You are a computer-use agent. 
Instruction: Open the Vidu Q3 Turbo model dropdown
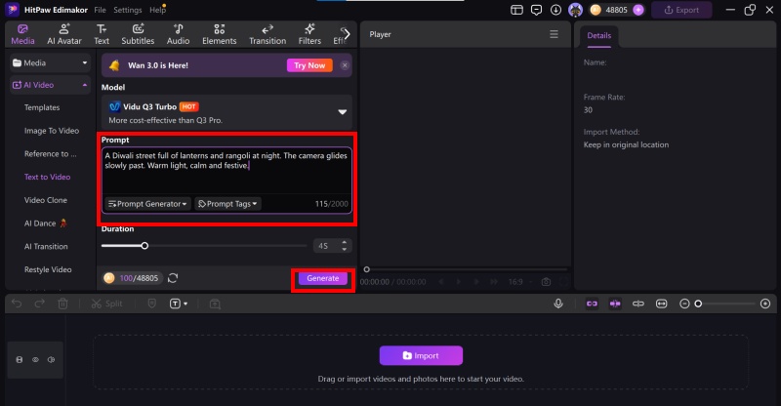(226, 112)
